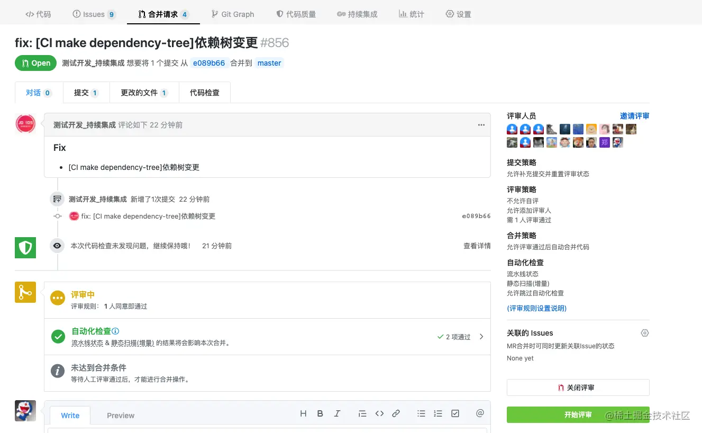Open the Git Graph tab
702x433 pixels.
[232, 14]
